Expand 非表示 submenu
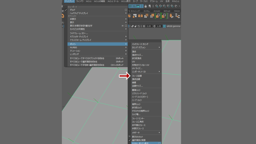256x144 pixels. pyautogui.click(x=97, y=19)
